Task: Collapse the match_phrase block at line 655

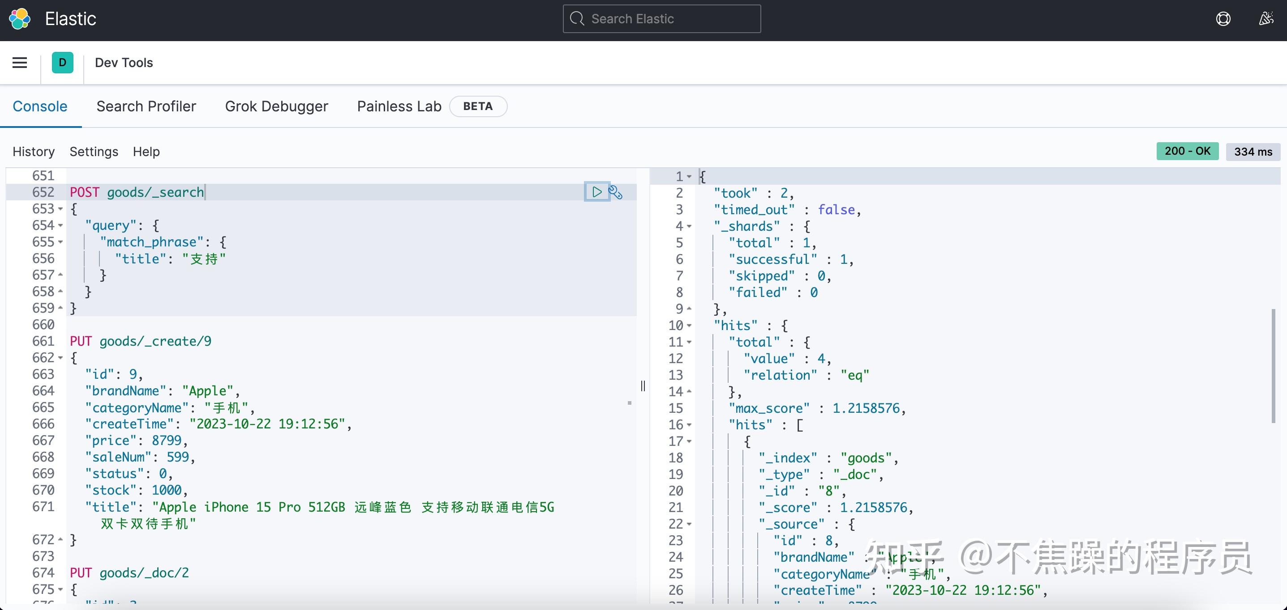Action: pyautogui.click(x=60, y=242)
